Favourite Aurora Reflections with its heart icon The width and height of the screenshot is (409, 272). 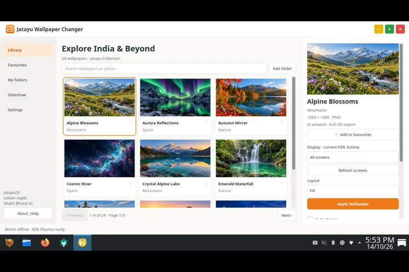tap(206, 123)
